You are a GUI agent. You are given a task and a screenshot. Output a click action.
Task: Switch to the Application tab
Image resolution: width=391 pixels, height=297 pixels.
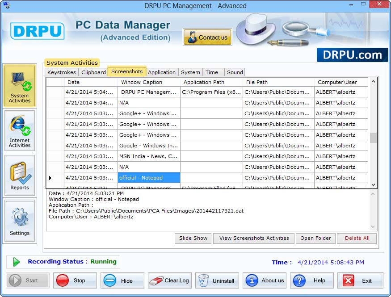162,72
